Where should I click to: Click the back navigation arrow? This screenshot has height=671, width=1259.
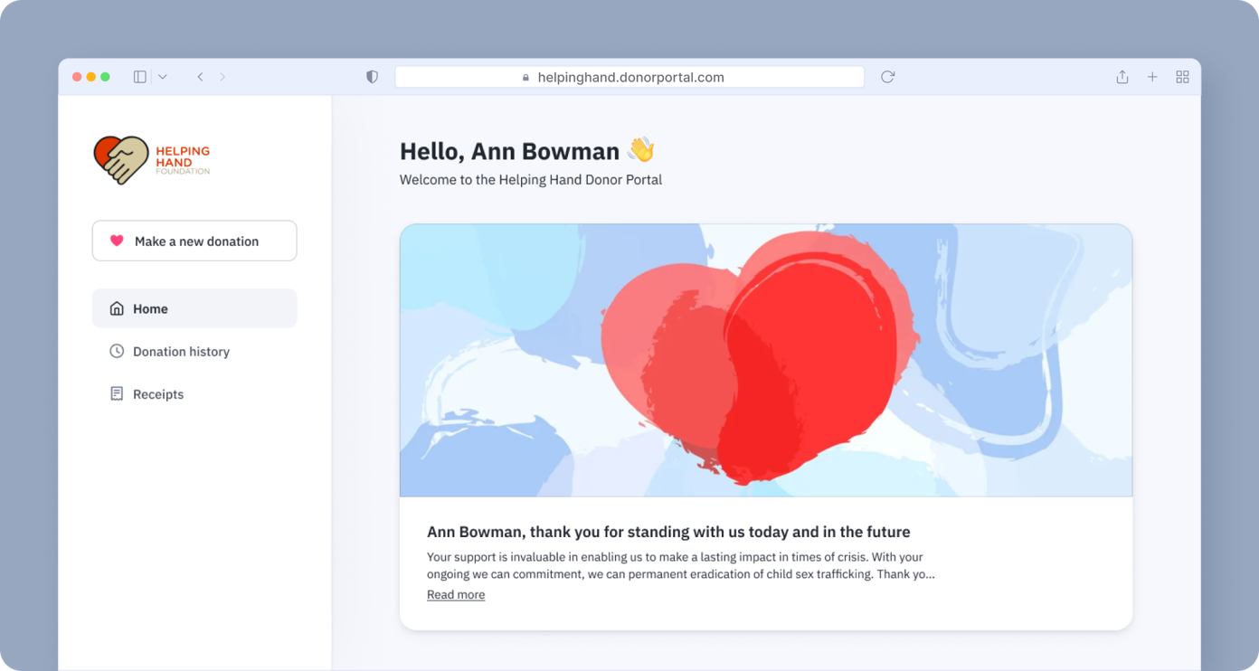[200, 77]
